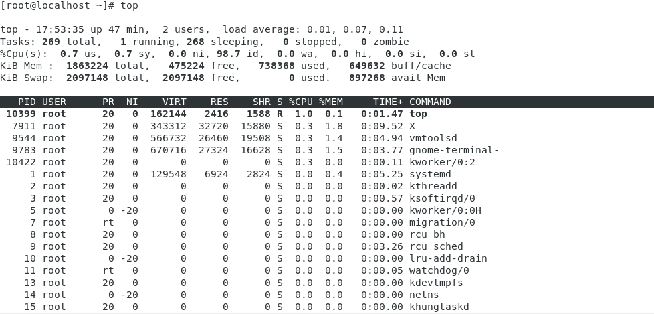Viewport: 654px width, 314px height.
Task: Click the %MEM column header
Action: coord(331,102)
